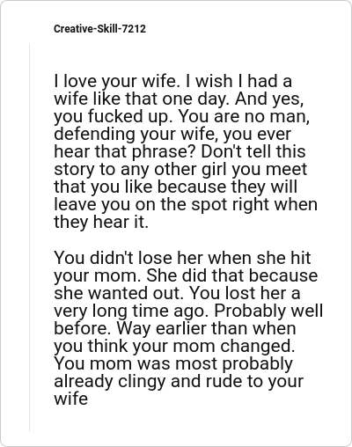
Task: Click the text "they hear it."
Action: [101, 222]
